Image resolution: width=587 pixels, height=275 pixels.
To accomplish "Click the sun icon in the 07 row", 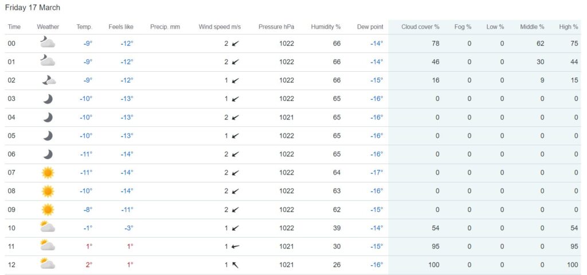I will click(x=48, y=172).
